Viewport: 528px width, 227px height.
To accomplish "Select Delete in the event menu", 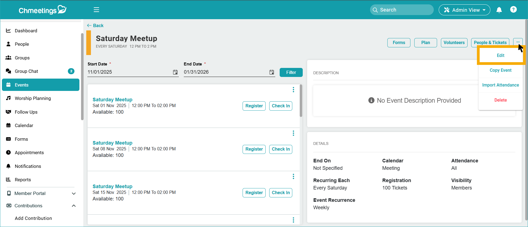I will point(501,100).
